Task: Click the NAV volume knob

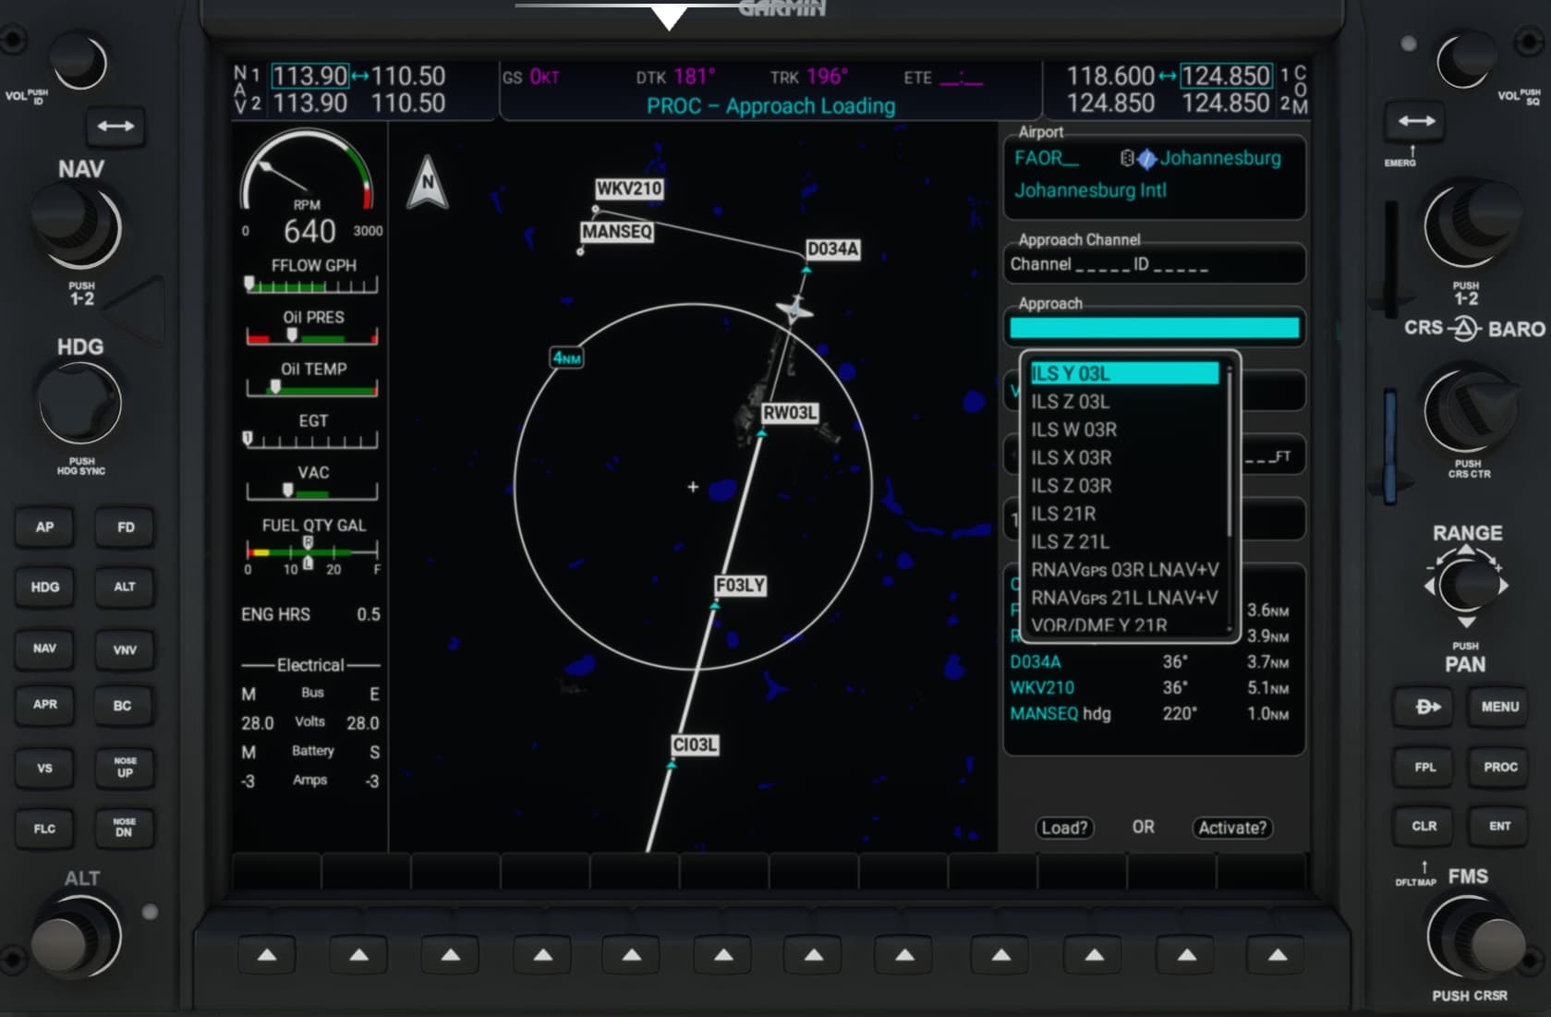Action: pos(78,61)
